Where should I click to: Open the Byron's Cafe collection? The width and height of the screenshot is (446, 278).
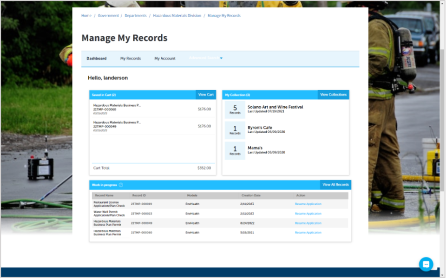(x=260, y=127)
